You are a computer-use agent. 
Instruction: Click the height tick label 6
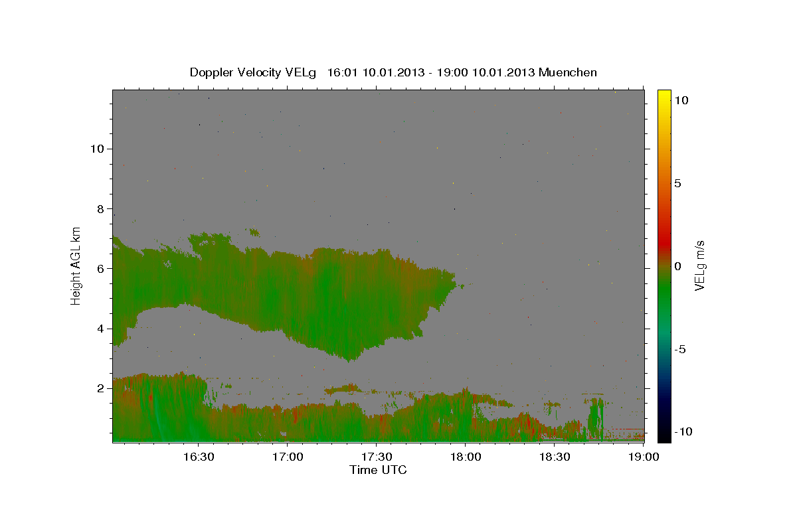pos(100,268)
